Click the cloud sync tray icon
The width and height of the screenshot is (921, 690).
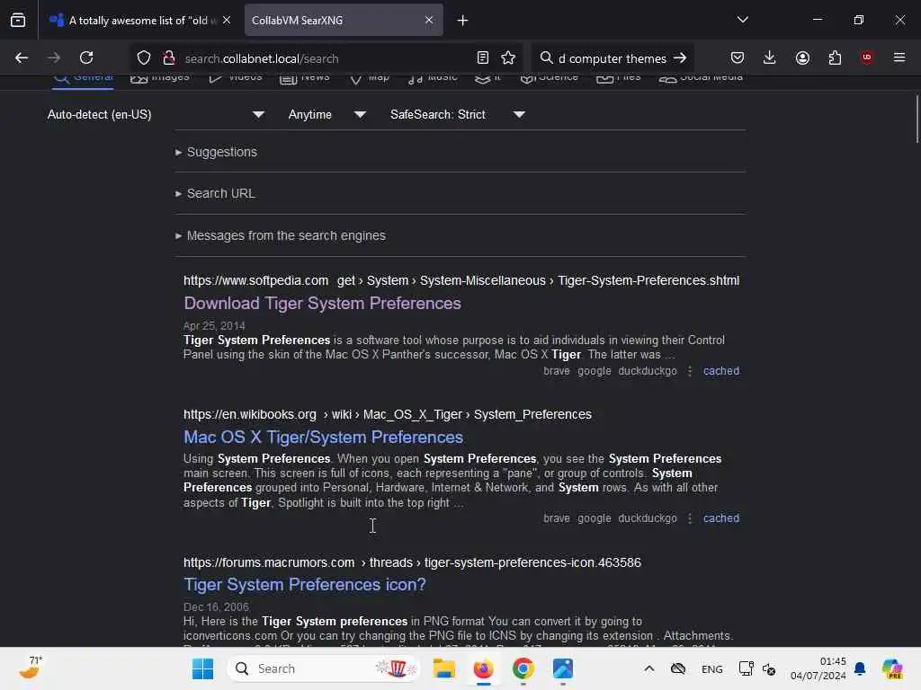click(678, 668)
